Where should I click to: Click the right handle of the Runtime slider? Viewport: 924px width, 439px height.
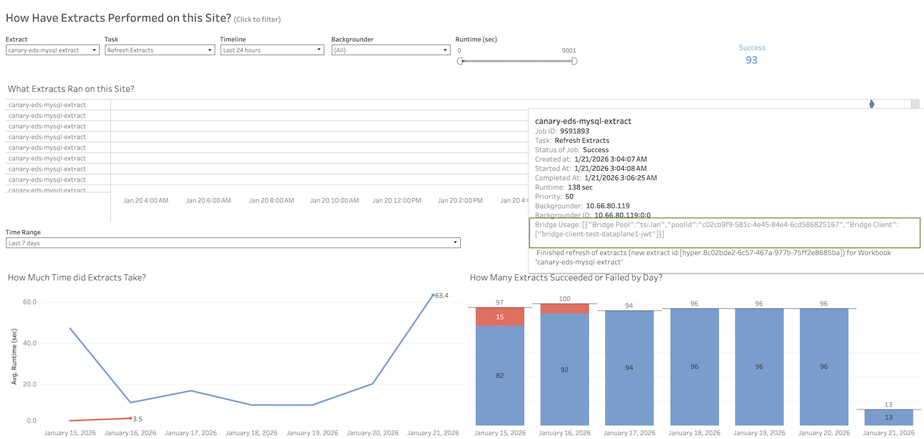[574, 61]
